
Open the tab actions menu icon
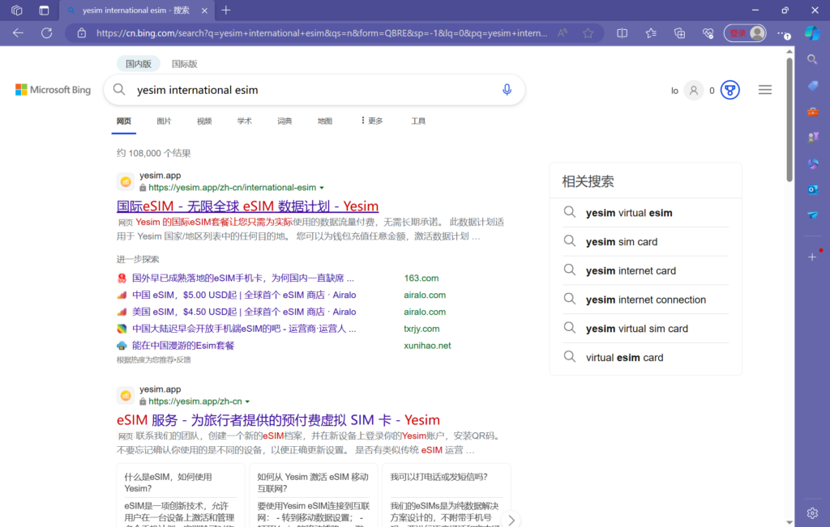tap(44, 10)
